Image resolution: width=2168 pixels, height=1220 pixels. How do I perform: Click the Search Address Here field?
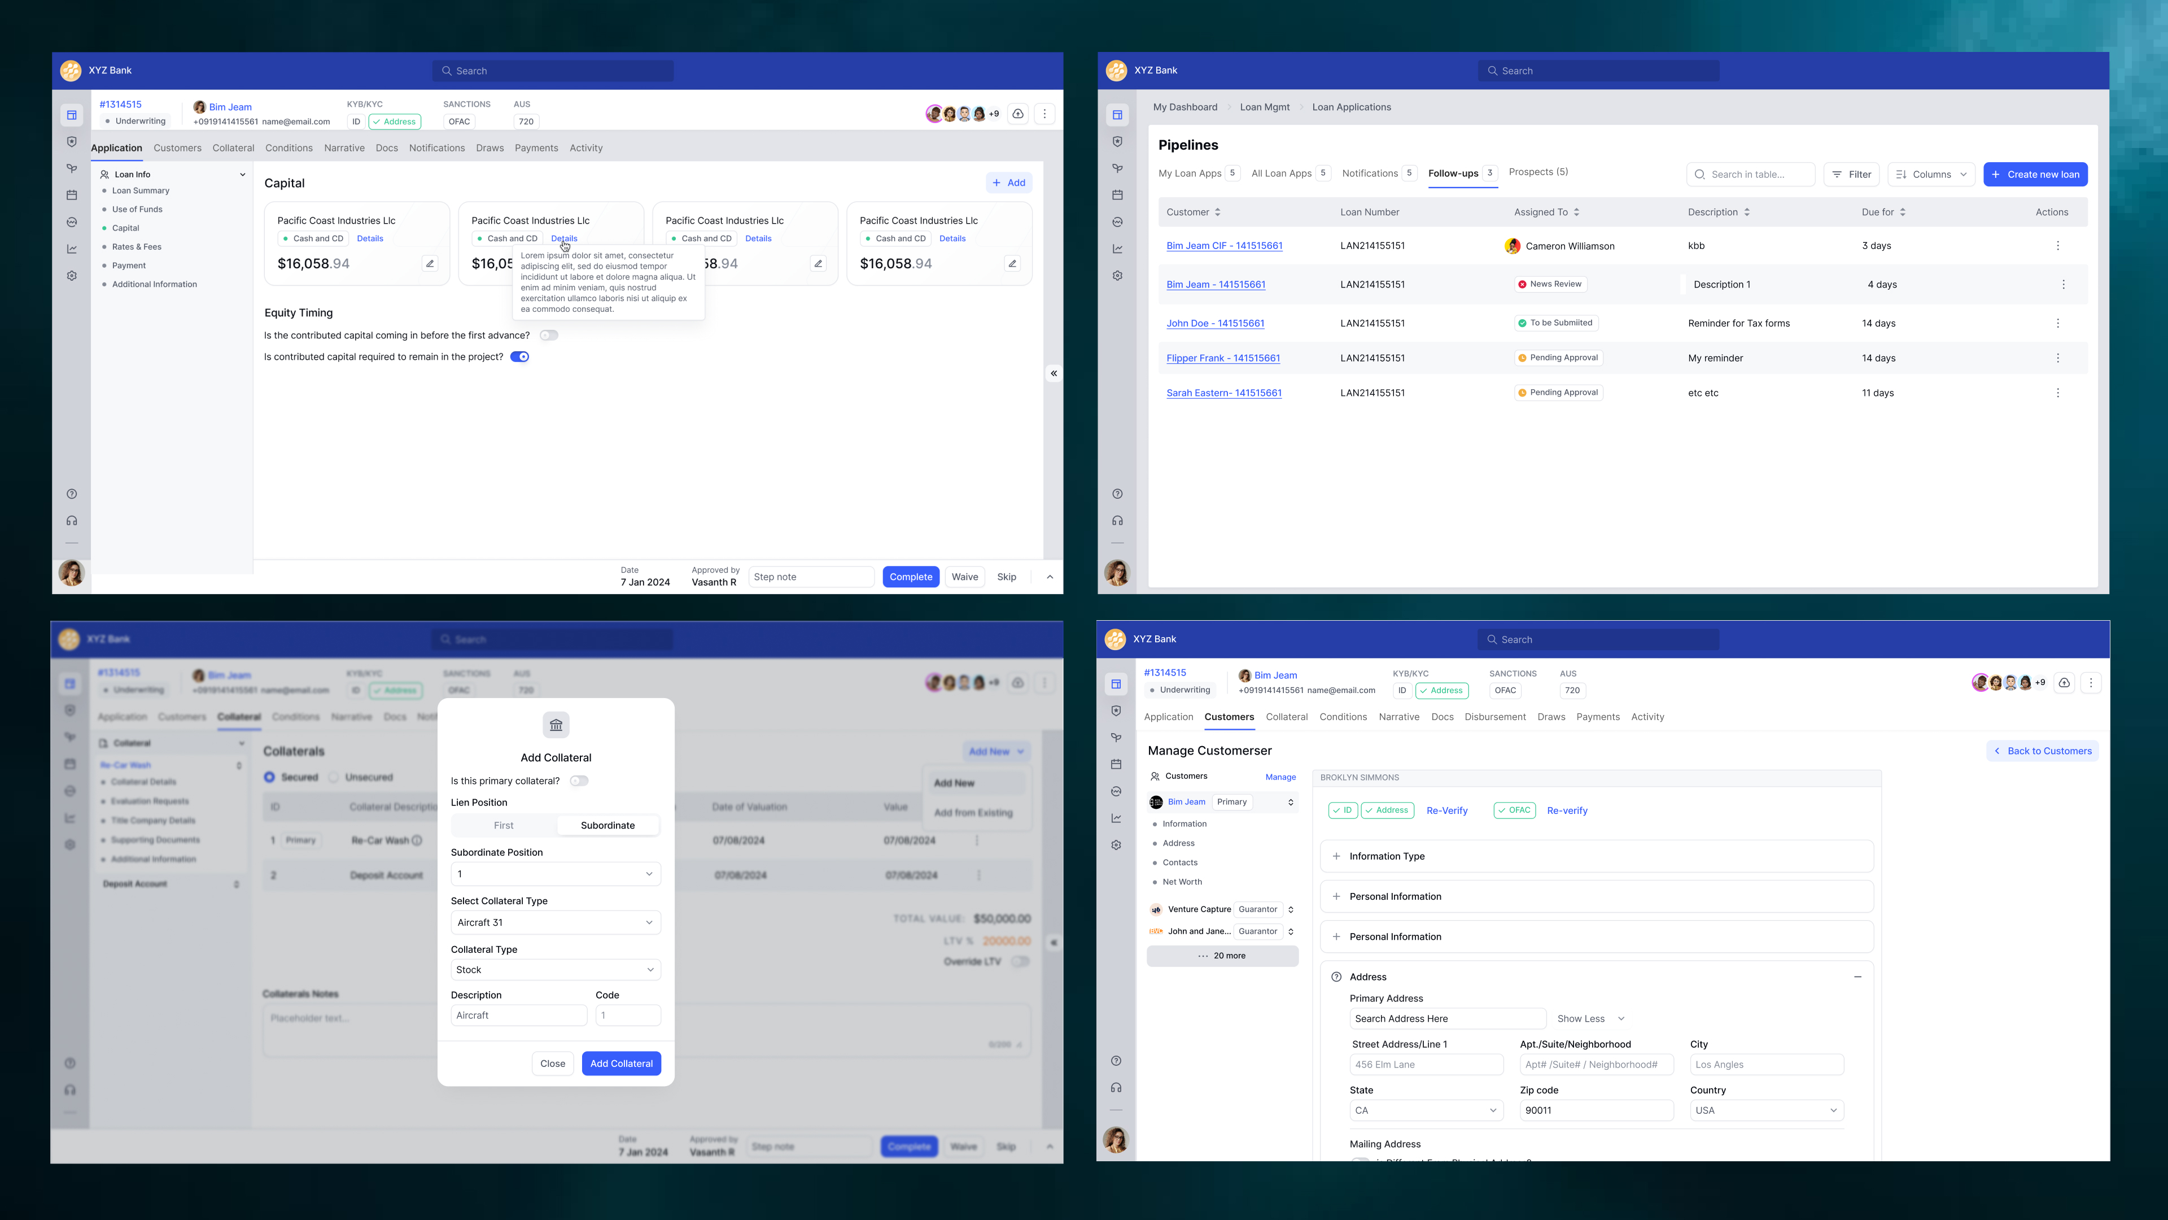point(1448,1019)
